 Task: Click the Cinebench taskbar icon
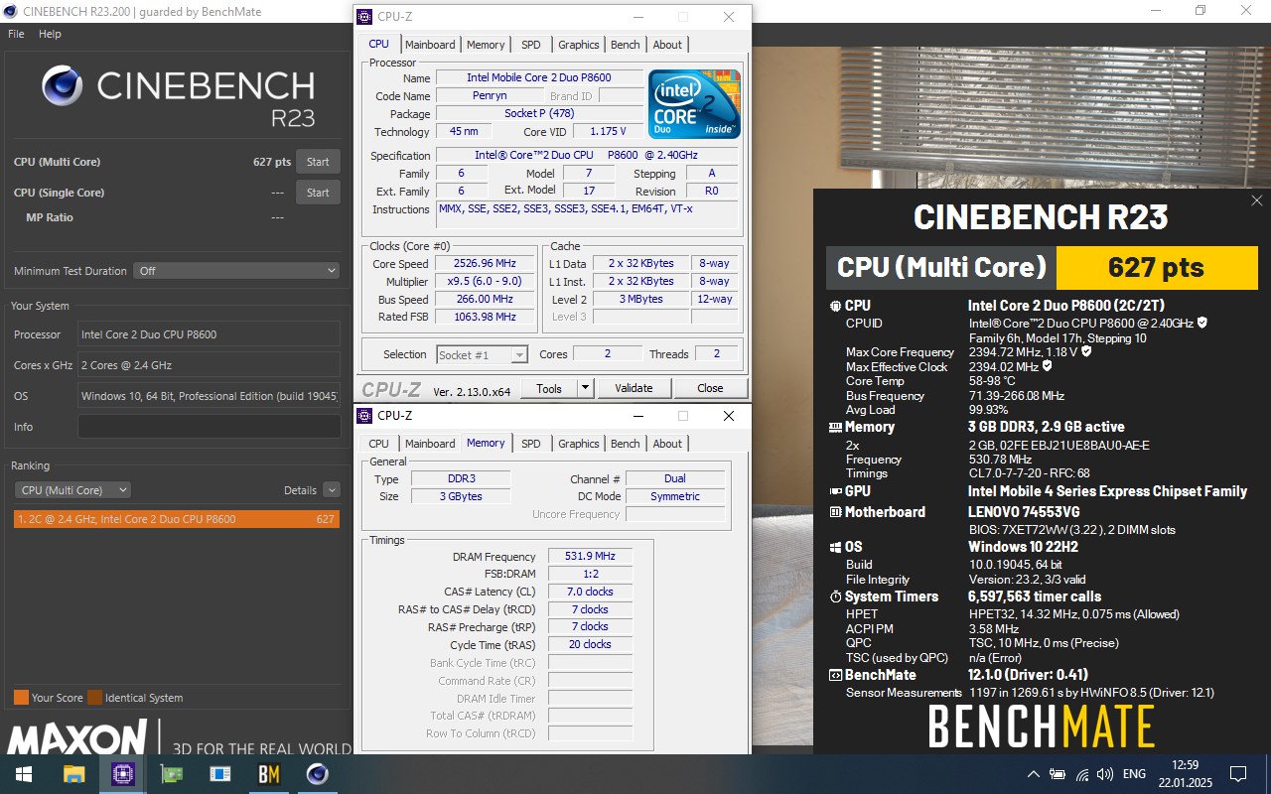click(x=318, y=774)
